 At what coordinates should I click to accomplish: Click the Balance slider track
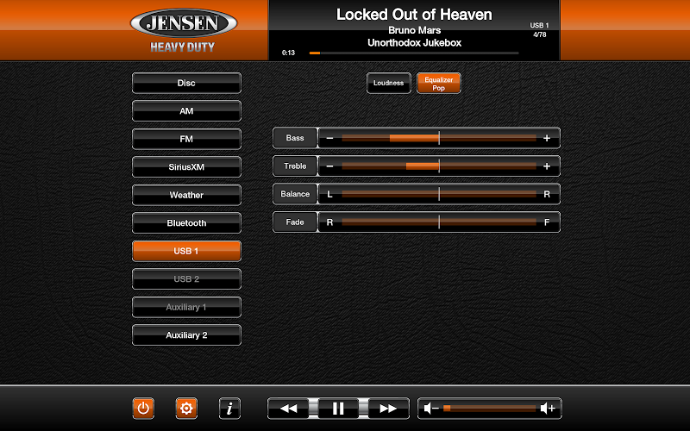tap(438, 194)
